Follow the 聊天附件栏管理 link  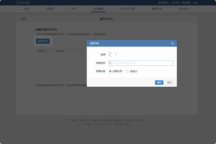click(80, 86)
